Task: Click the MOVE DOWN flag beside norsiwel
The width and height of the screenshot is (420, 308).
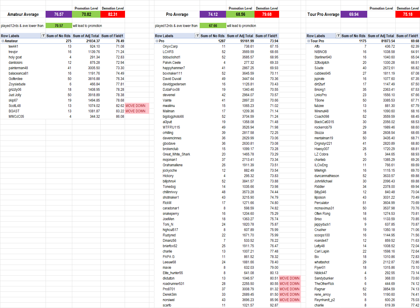Action: (x=289, y=300)
